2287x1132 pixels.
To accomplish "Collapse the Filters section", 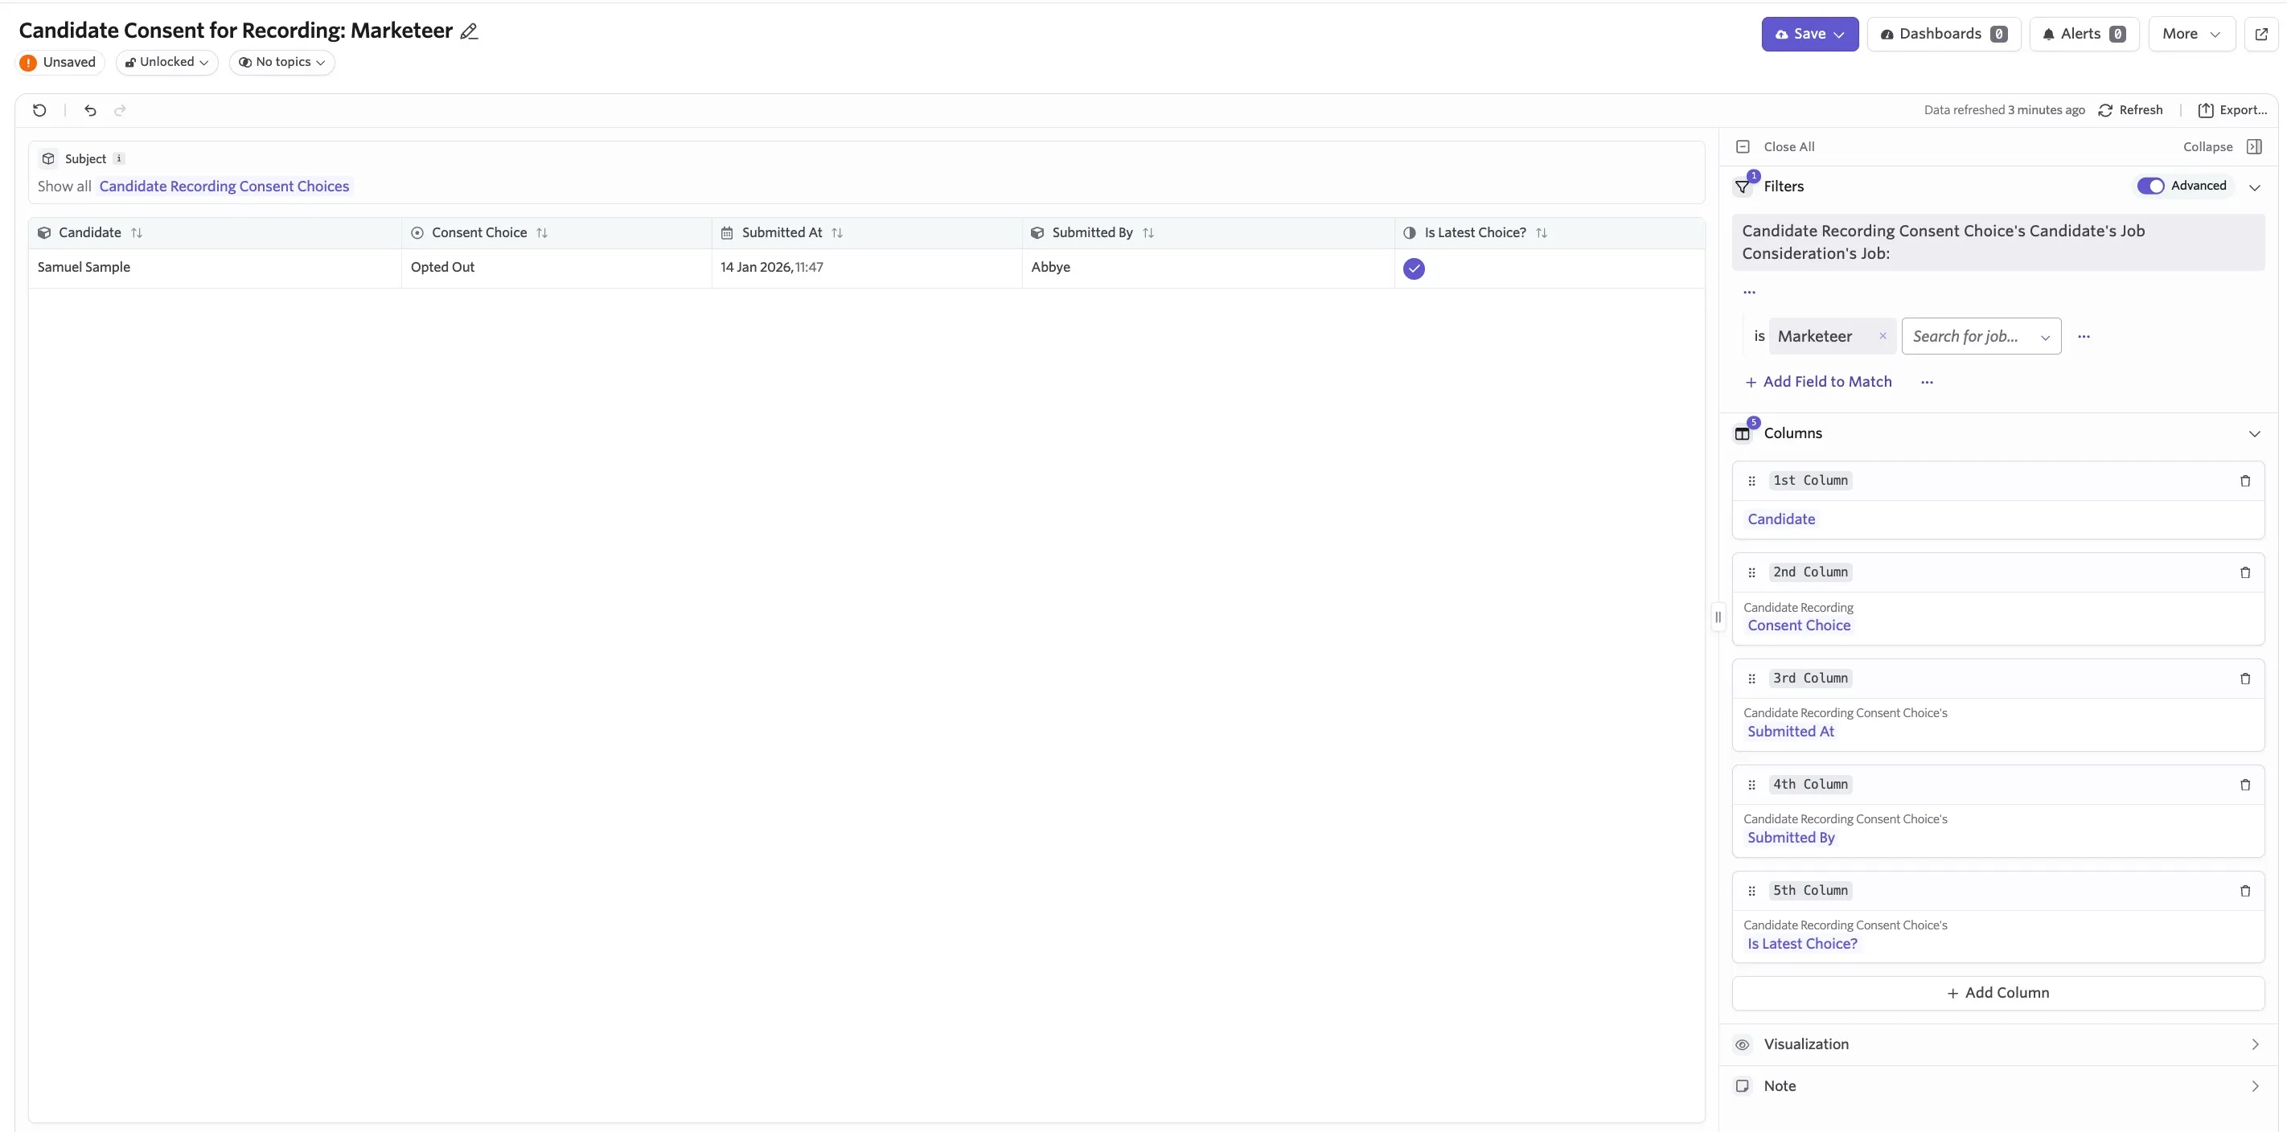I will point(2253,187).
